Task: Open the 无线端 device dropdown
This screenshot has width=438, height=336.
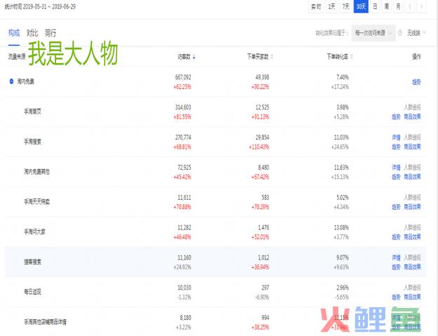Action: click(416, 33)
